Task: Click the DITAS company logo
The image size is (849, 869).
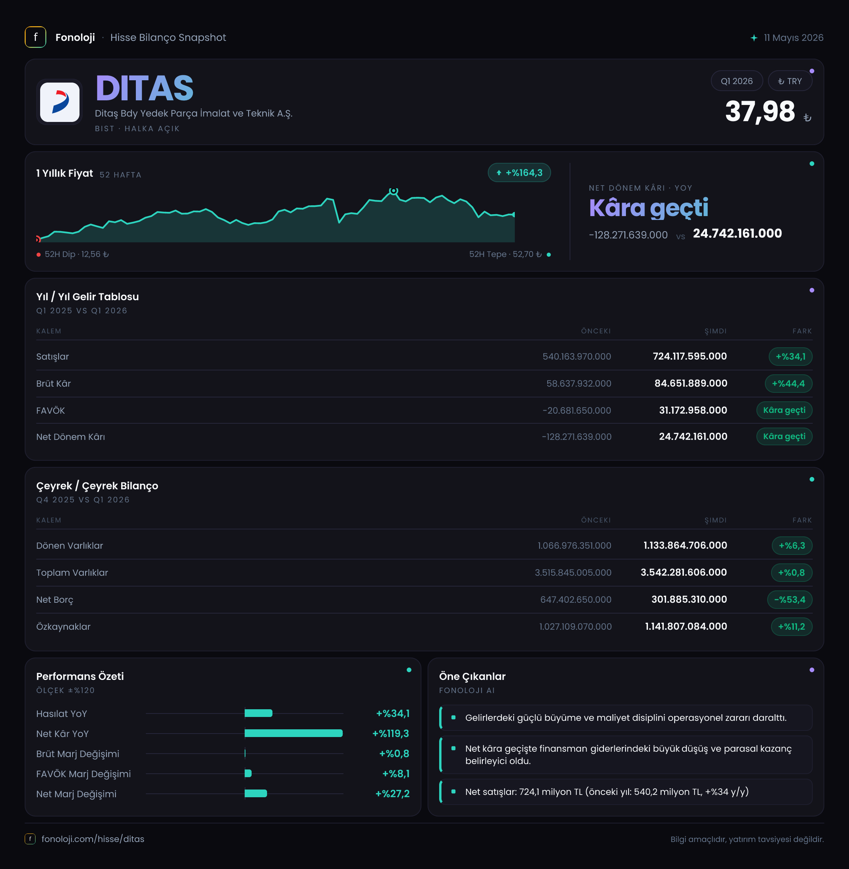Action: pos(60,102)
